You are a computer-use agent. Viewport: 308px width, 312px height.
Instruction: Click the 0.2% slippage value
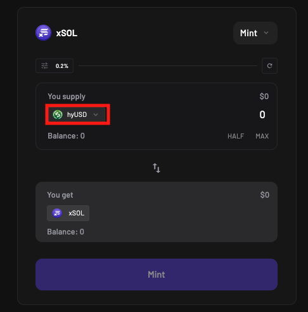click(62, 66)
